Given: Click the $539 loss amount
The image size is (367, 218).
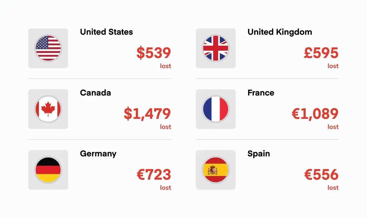Looking at the screenshot, I should (x=154, y=53).
